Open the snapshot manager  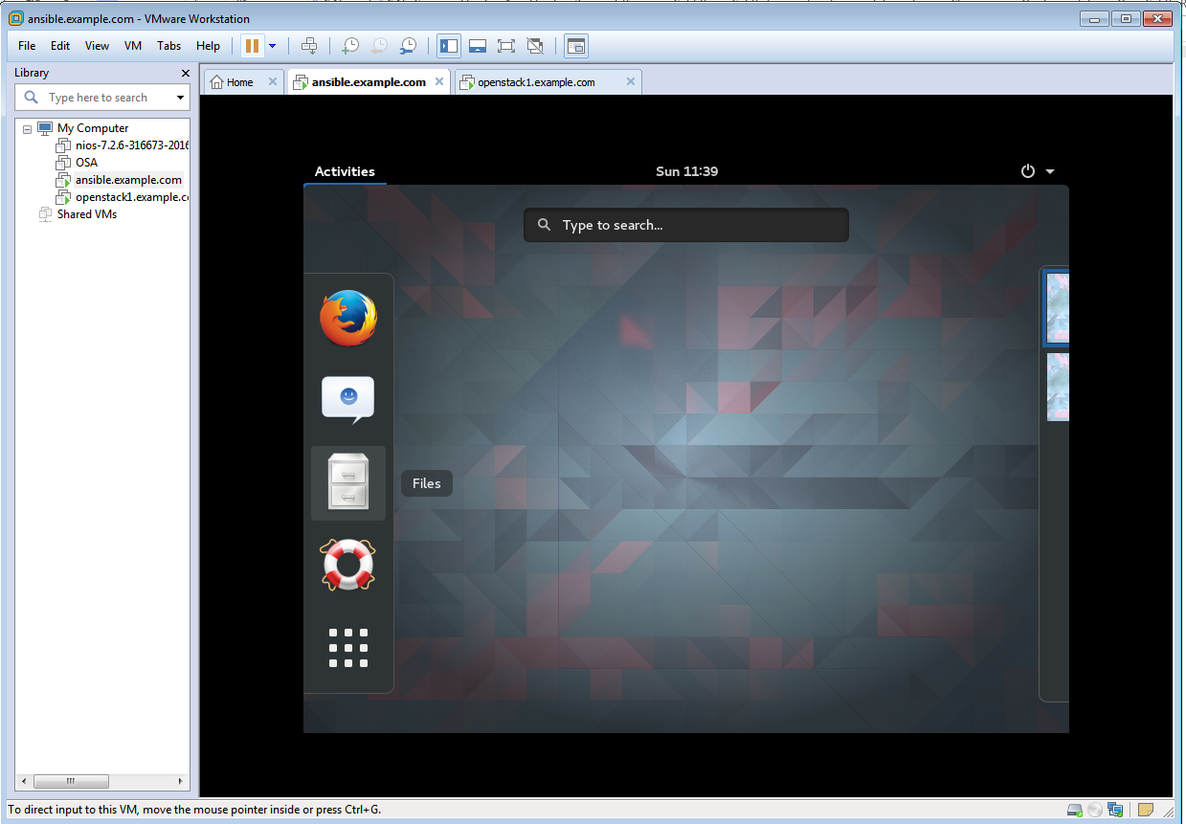click(408, 45)
